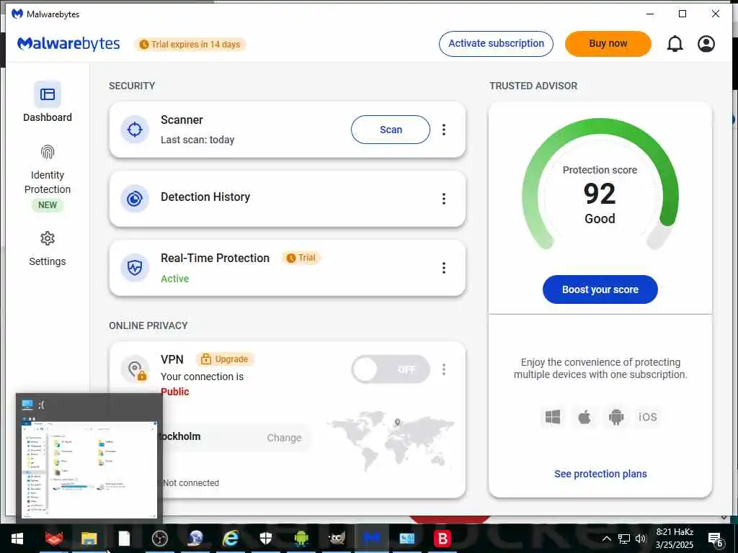The image size is (738, 553).
Task: Open Real-Time Protection three-dot menu
Action: pos(443,268)
